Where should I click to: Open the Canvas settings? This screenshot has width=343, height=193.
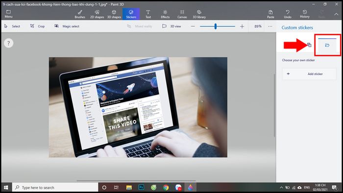point(182,14)
